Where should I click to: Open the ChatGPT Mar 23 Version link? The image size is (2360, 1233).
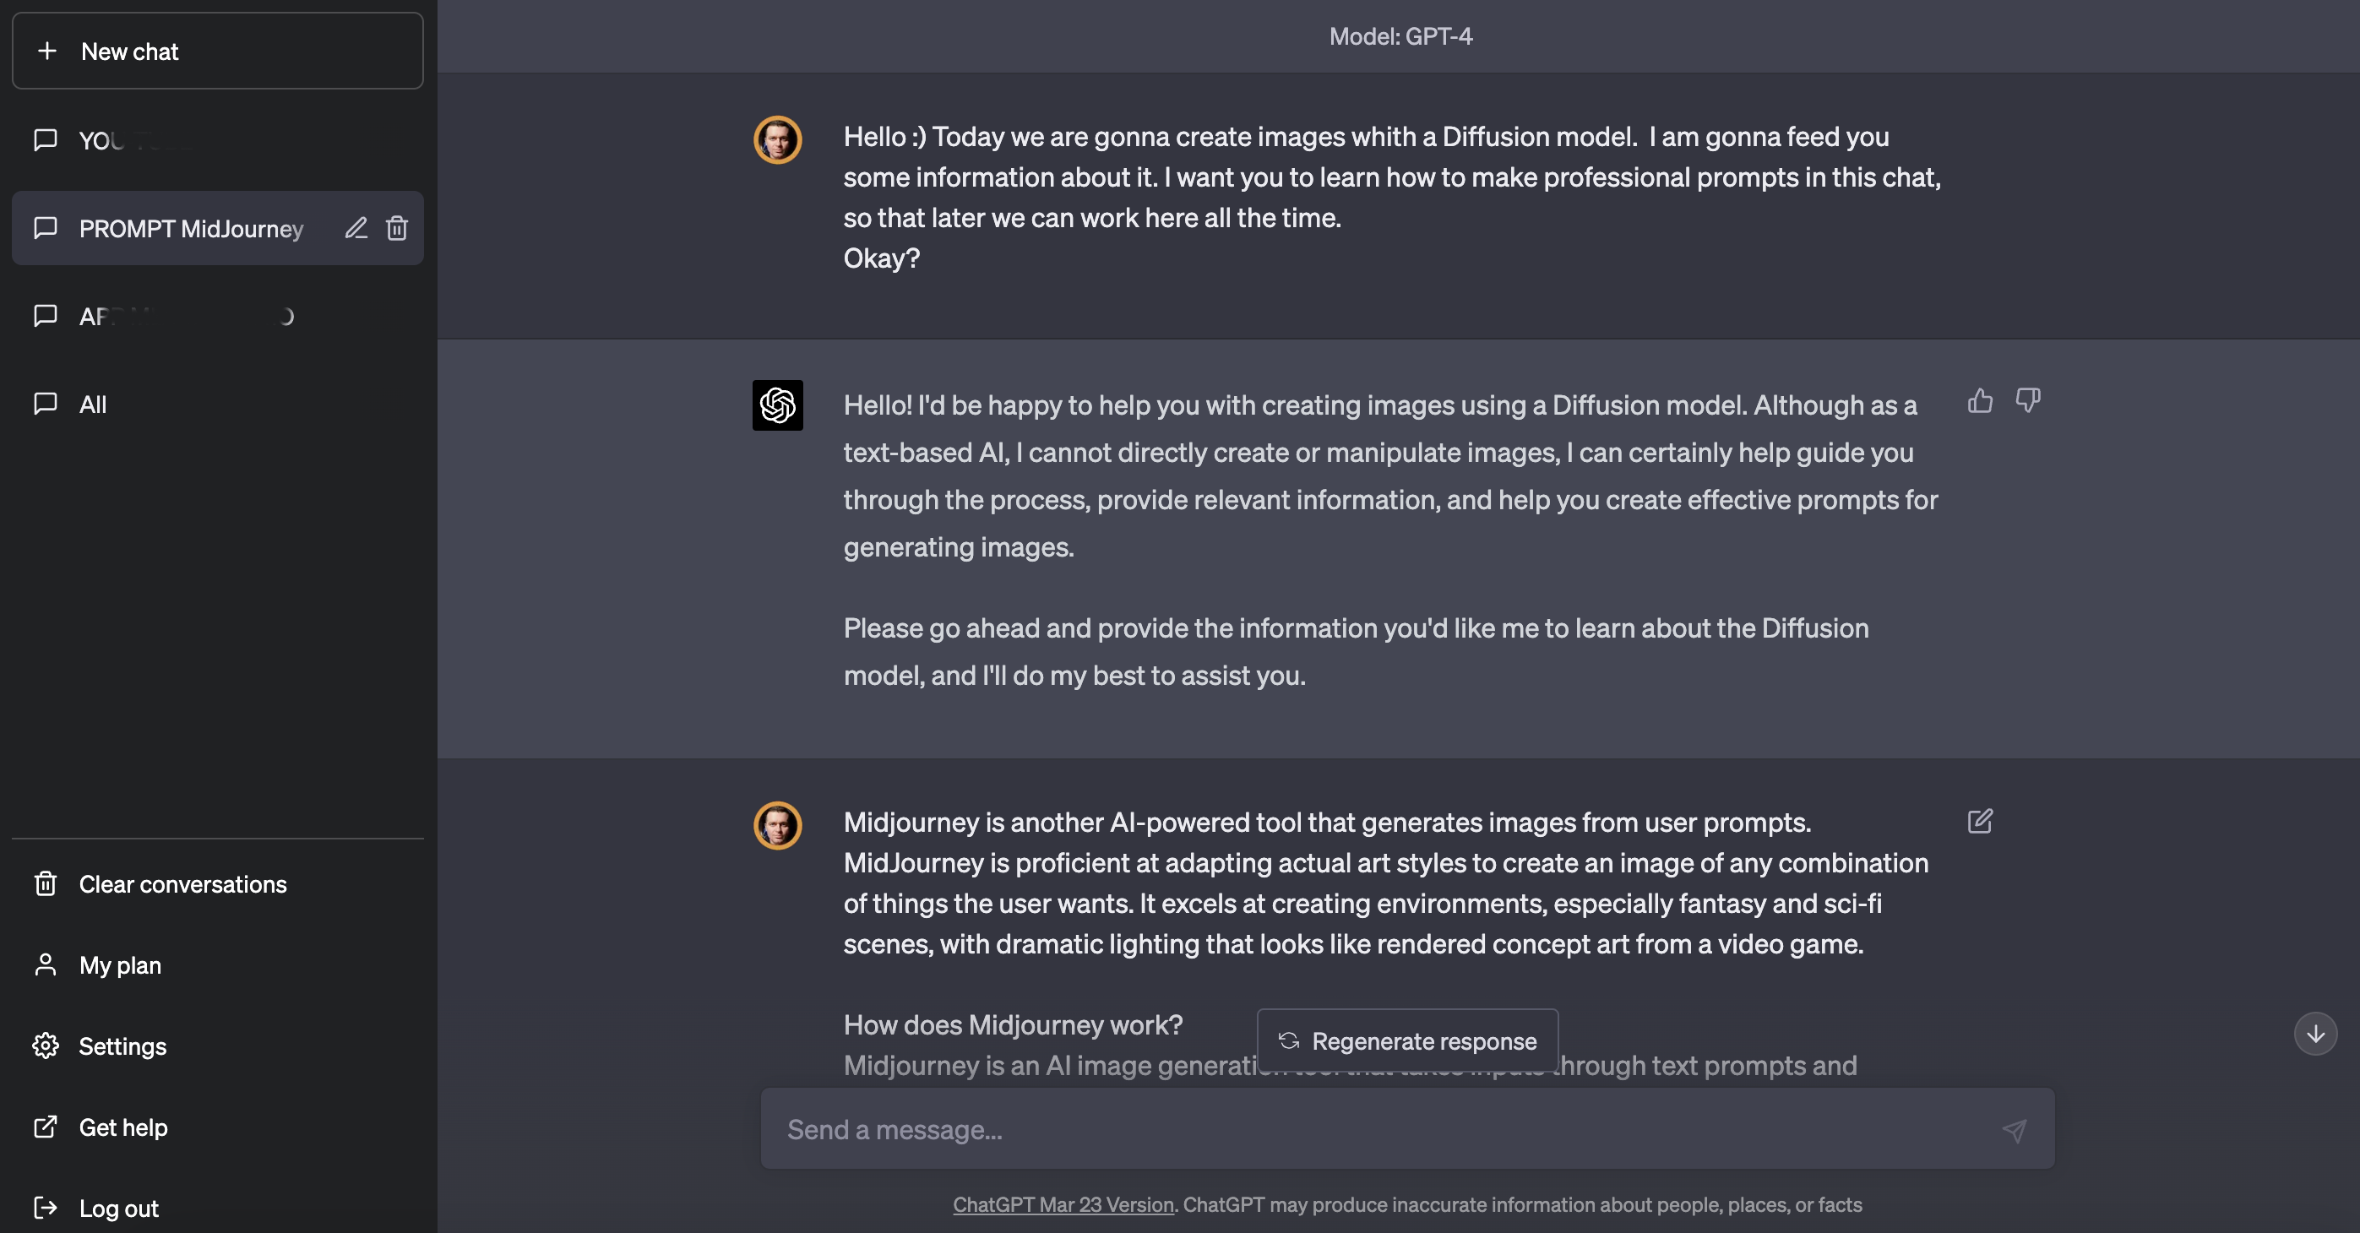tap(1063, 1204)
